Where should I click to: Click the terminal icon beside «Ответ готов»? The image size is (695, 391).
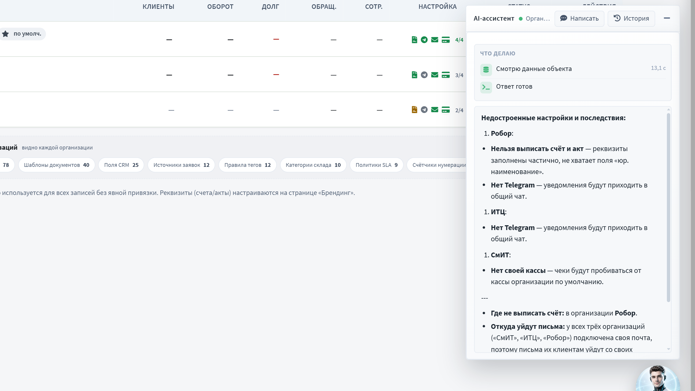(486, 87)
